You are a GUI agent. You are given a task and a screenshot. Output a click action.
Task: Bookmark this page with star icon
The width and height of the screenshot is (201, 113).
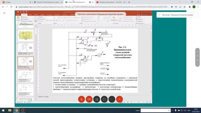pyautogui.click(x=184, y=7)
